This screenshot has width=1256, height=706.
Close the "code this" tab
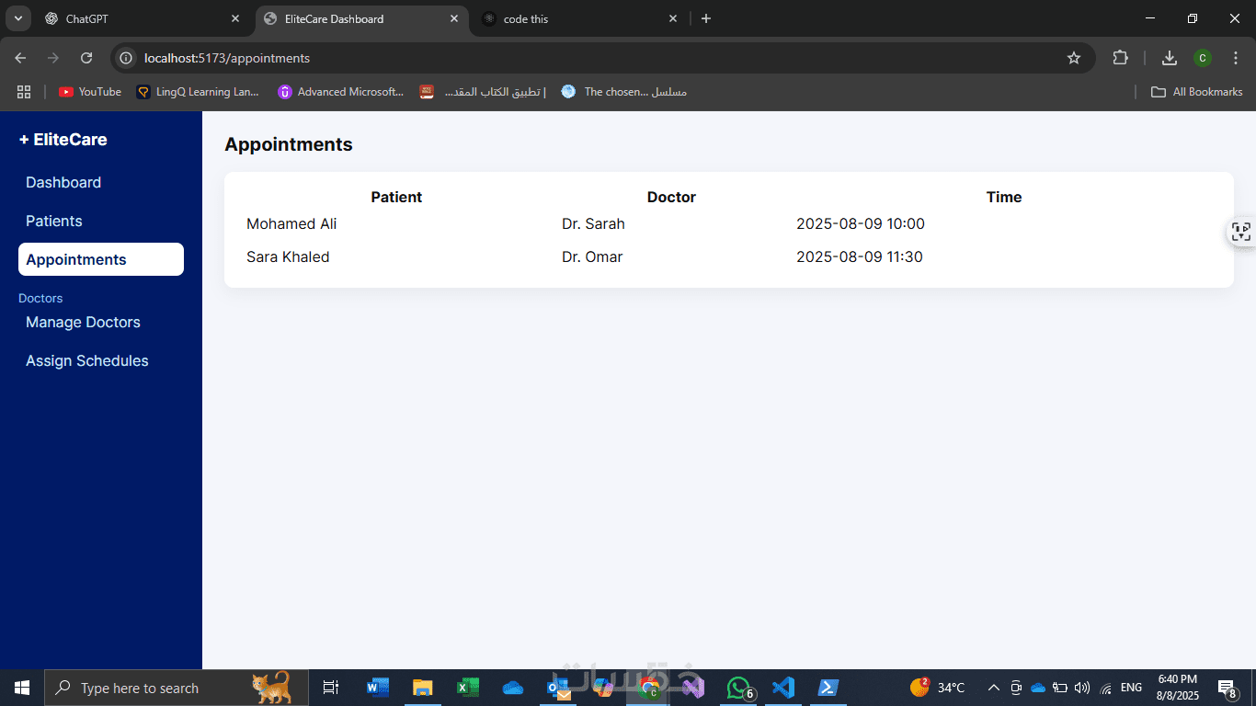673,18
